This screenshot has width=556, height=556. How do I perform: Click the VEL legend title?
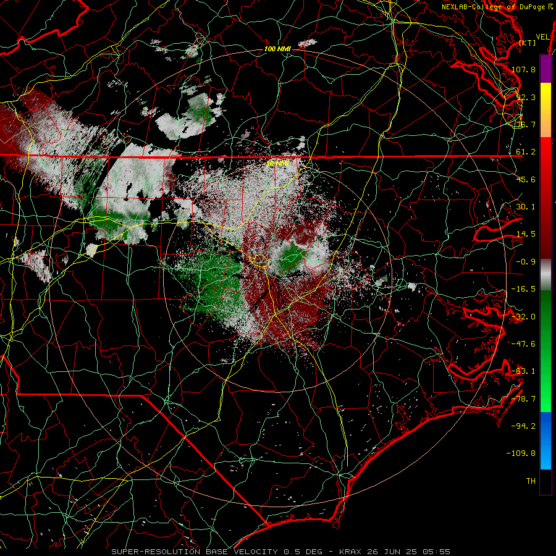point(542,37)
